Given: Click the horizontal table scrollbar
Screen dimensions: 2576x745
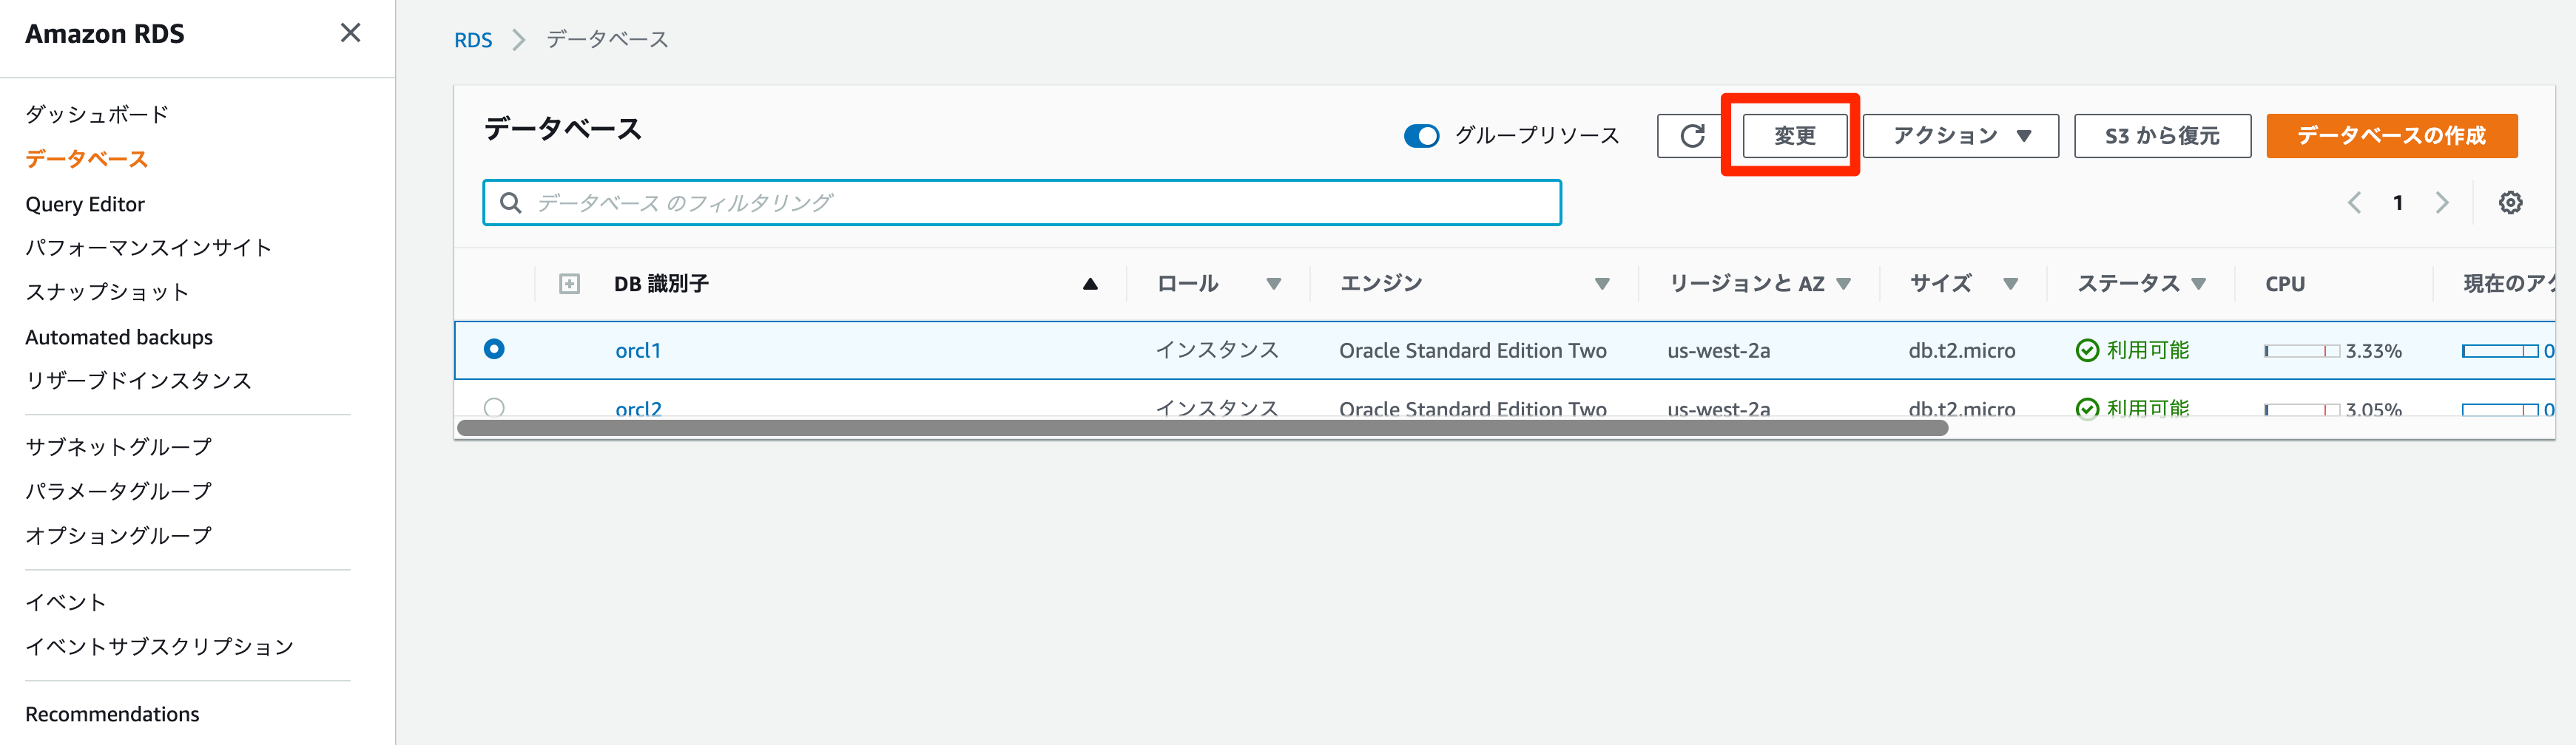Looking at the screenshot, I should tap(1202, 429).
